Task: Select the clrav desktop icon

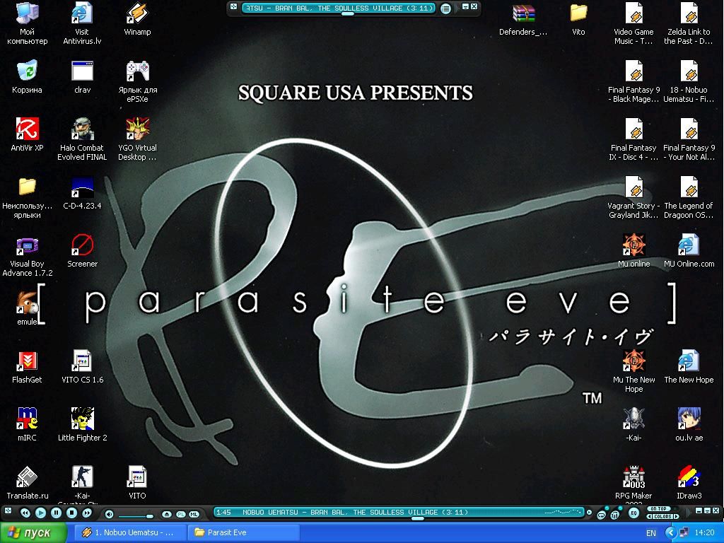Action: (82, 77)
